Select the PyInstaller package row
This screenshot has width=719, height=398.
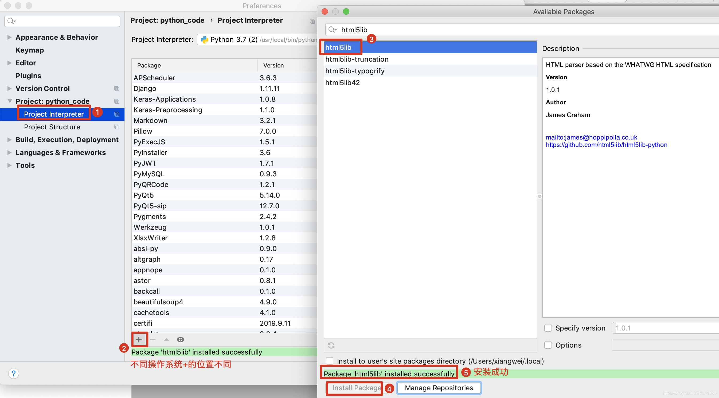[x=224, y=153]
